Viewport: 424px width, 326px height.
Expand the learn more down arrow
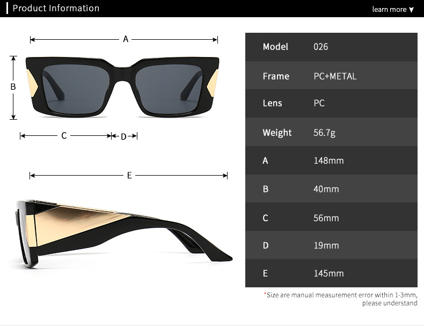click(x=411, y=10)
